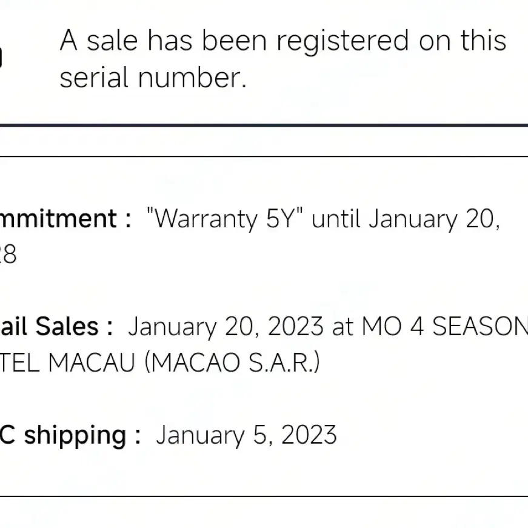Click the 'January 5, 2023' shipping date
The image size is (528, 528).
pos(246,435)
